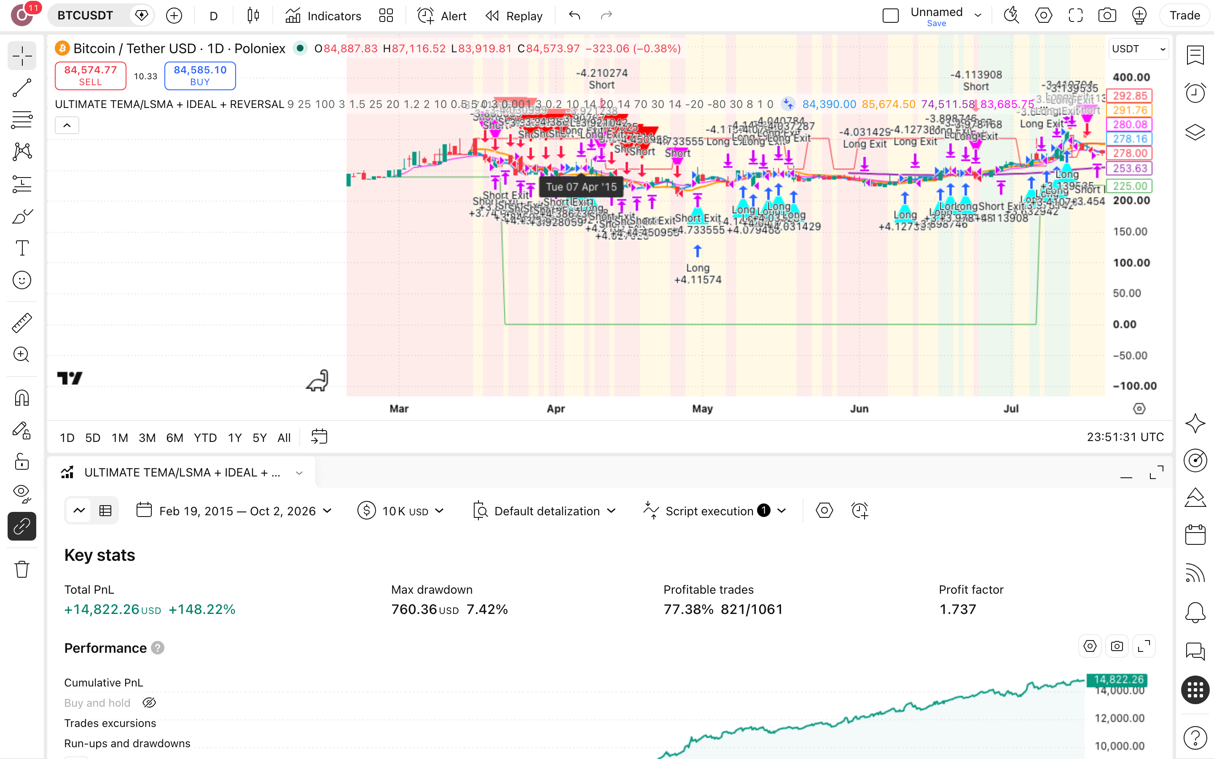Open the Trade panel

click(1185, 16)
